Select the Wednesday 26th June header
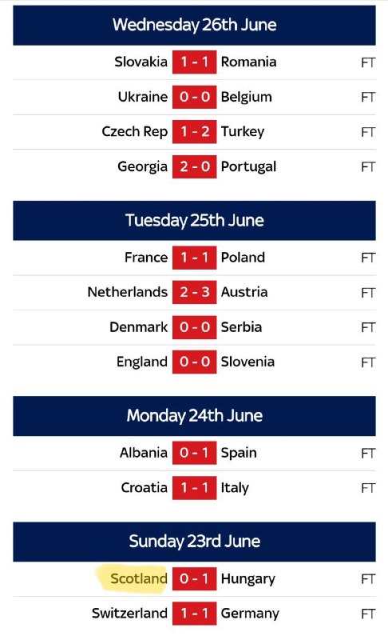This screenshot has height=640, width=388. pyautogui.click(x=194, y=25)
